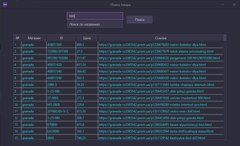Open the lotok-aleana-universalnyj link
This screenshot has height=146, width=240.
pyautogui.click(x=156, y=51)
